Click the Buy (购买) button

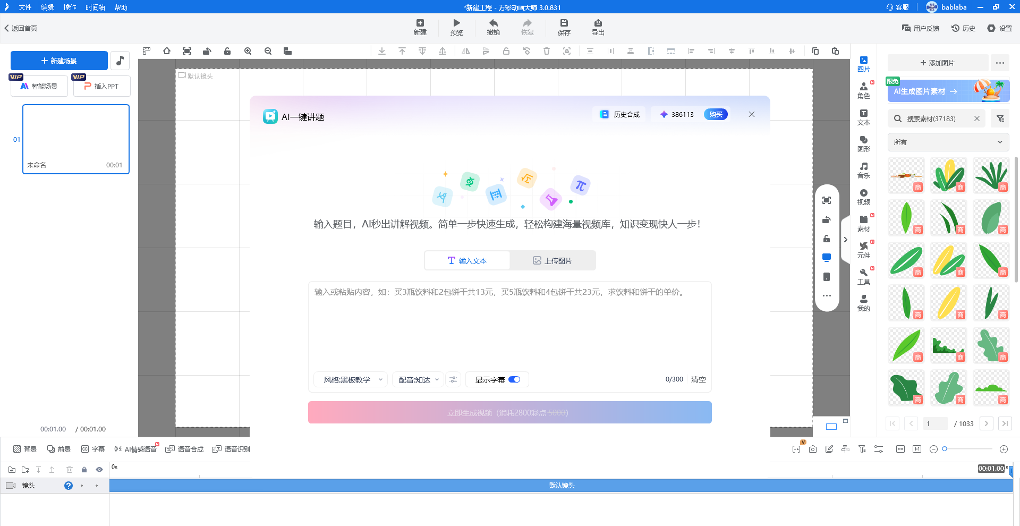pyautogui.click(x=716, y=114)
